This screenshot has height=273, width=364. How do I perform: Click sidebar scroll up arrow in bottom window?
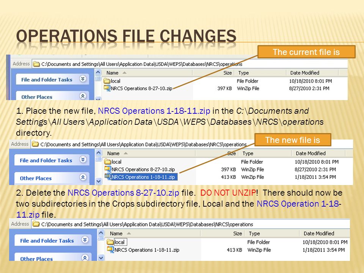click(101, 233)
